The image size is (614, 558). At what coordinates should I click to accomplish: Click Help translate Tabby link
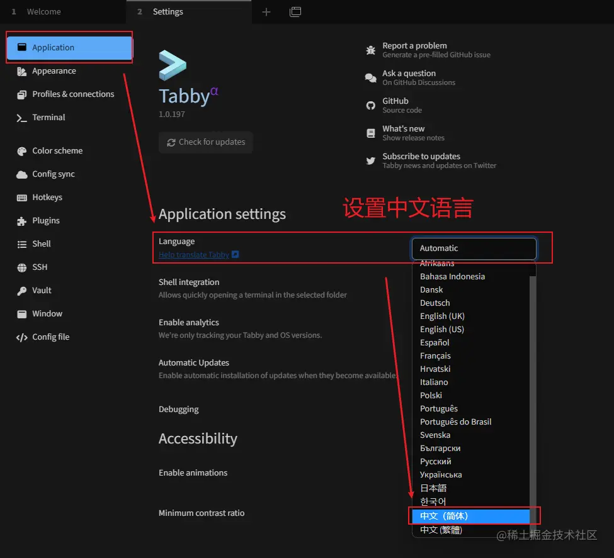pyautogui.click(x=194, y=255)
